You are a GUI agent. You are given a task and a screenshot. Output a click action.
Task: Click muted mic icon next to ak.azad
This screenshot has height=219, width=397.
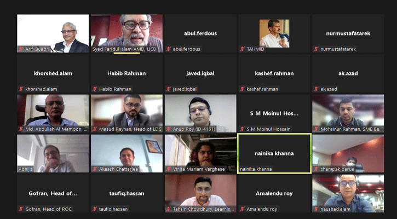pos(317,89)
